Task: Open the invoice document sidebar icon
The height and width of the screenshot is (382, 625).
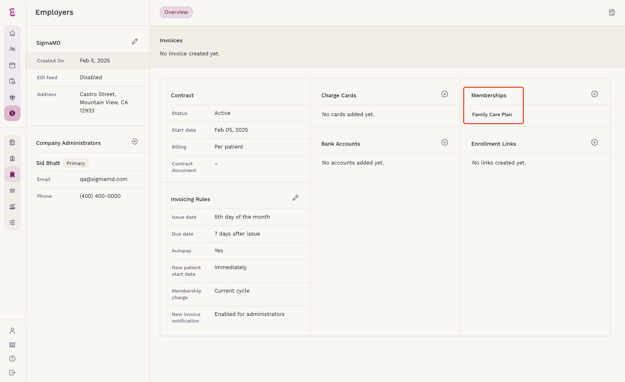Action: click(12, 142)
